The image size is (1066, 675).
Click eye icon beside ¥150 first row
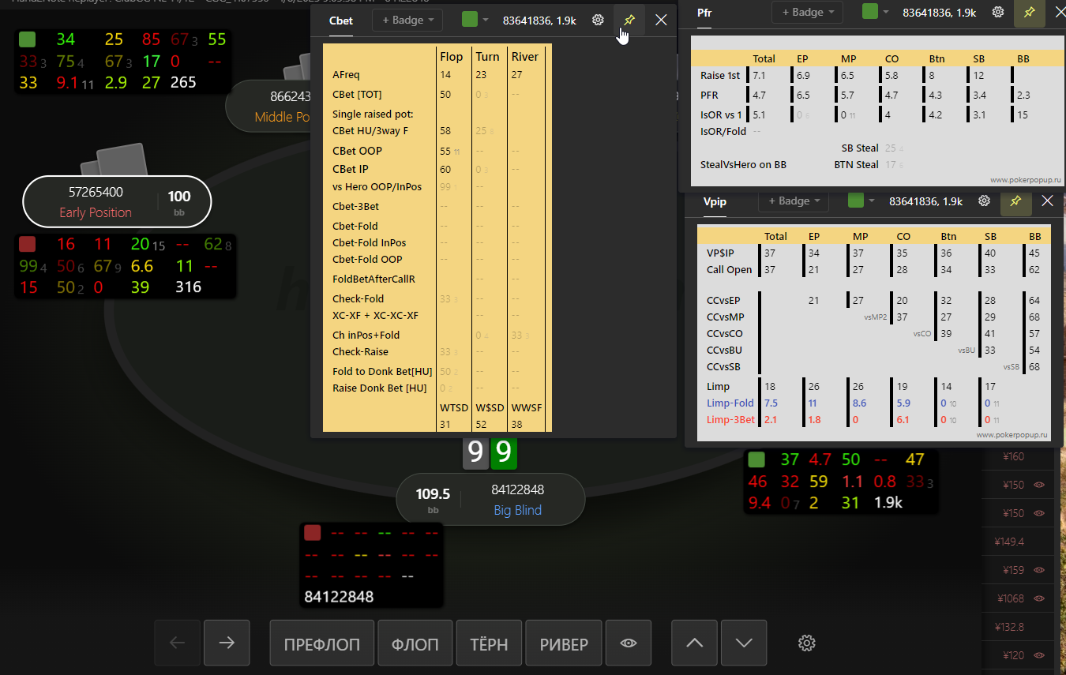click(1039, 485)
